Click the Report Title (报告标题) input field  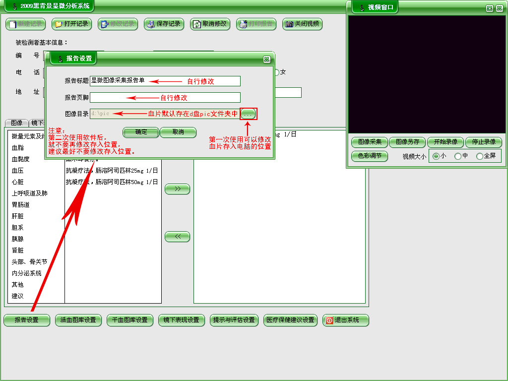(x=165, y=81)
